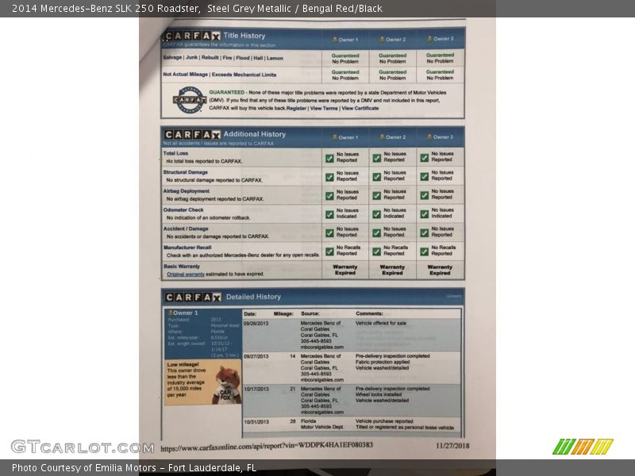Click 'Vehicle offered for sale' comment
635x476 pixels.
(381, 323)
